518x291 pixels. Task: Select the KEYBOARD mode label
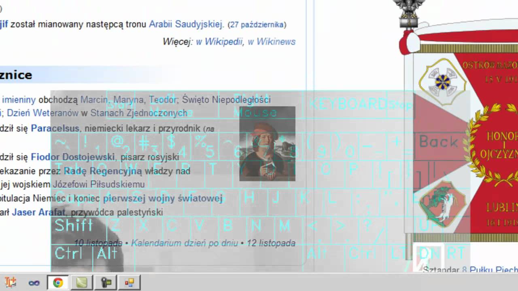347,104
